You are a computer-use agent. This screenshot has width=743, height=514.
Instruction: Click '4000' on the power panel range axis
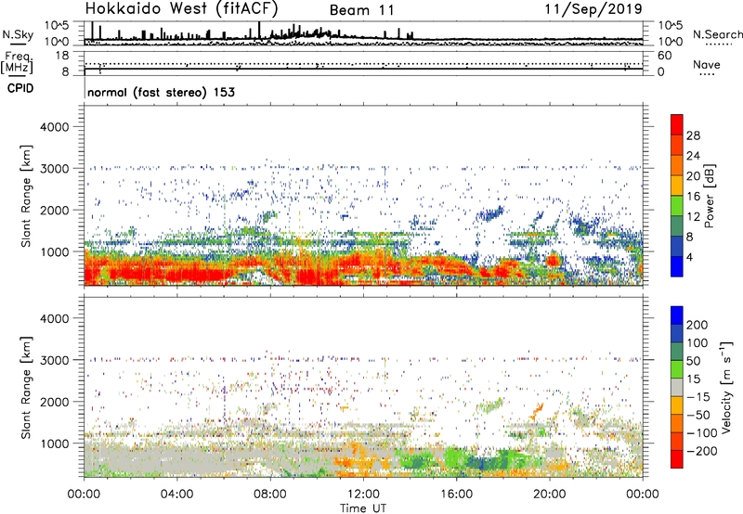(54, 127)
